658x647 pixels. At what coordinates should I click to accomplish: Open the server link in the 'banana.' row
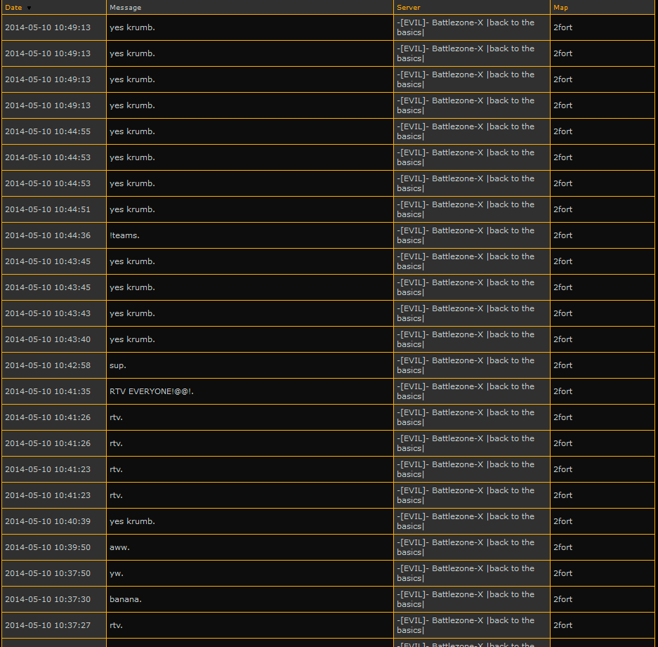[465, 599]
